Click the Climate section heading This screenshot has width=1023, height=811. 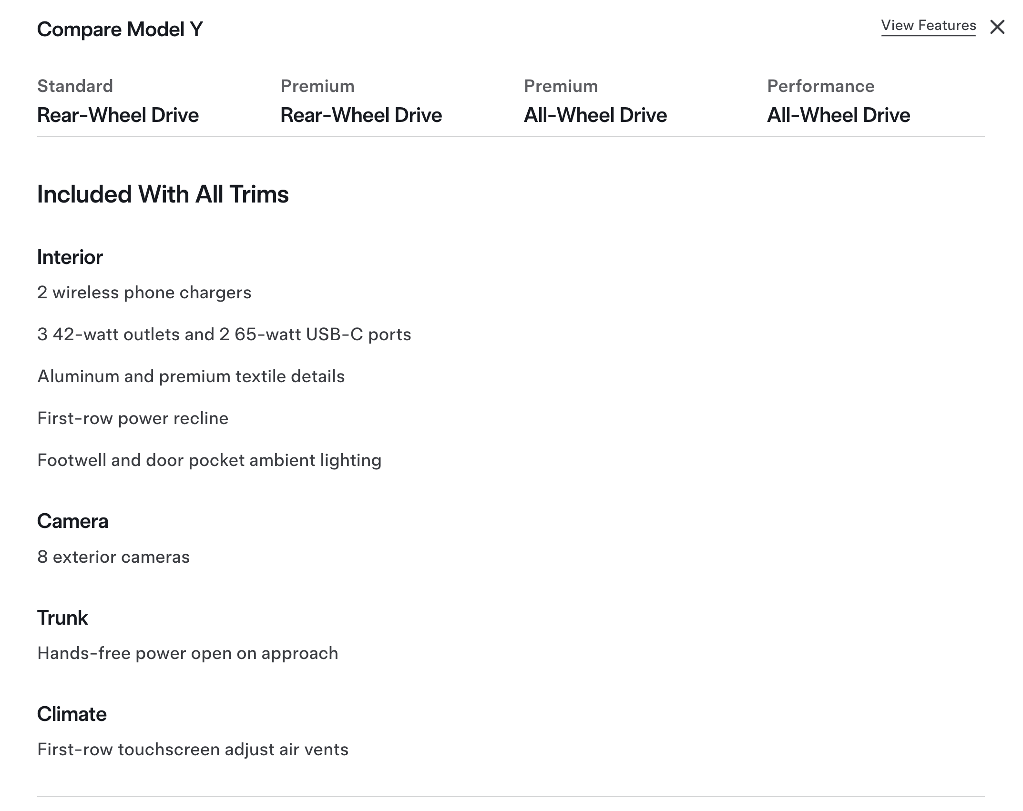tap(72, 714)
